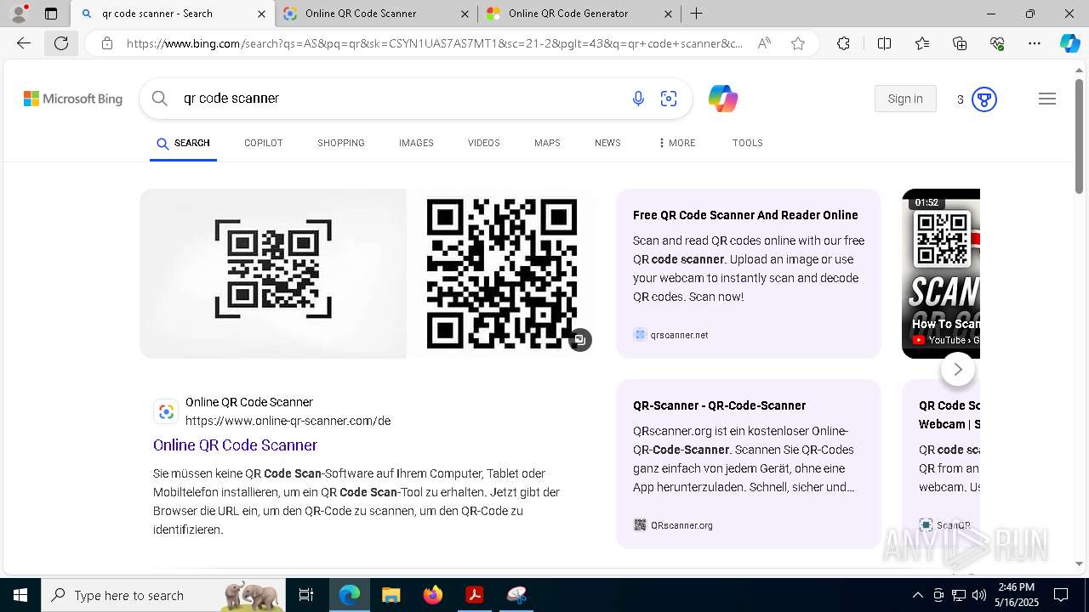The image size is (1089, 612).
Task: Open the SHOPPING search tab
Action: pos(341,143)
